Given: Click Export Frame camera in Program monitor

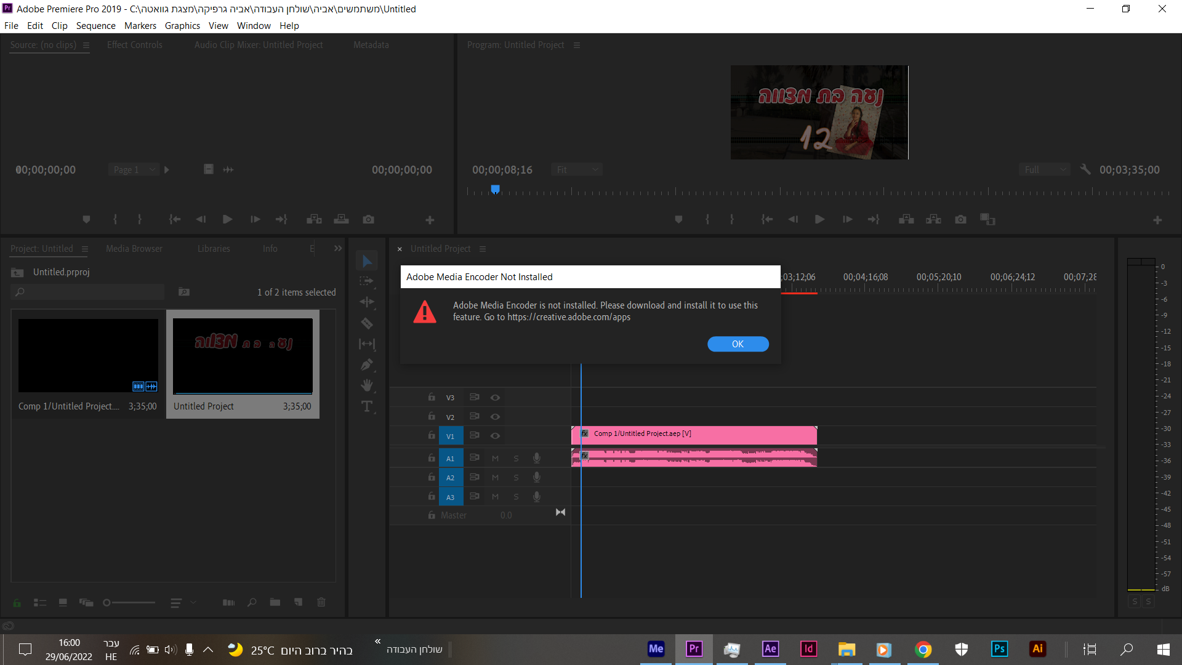Looking at the screenshot, I should click(960, 219).
